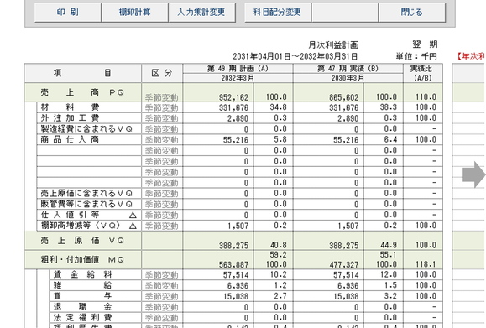The image size is (486, 328).
Task: Select 季節変動 in 仕入値引等 row
Action: point(162,216)
